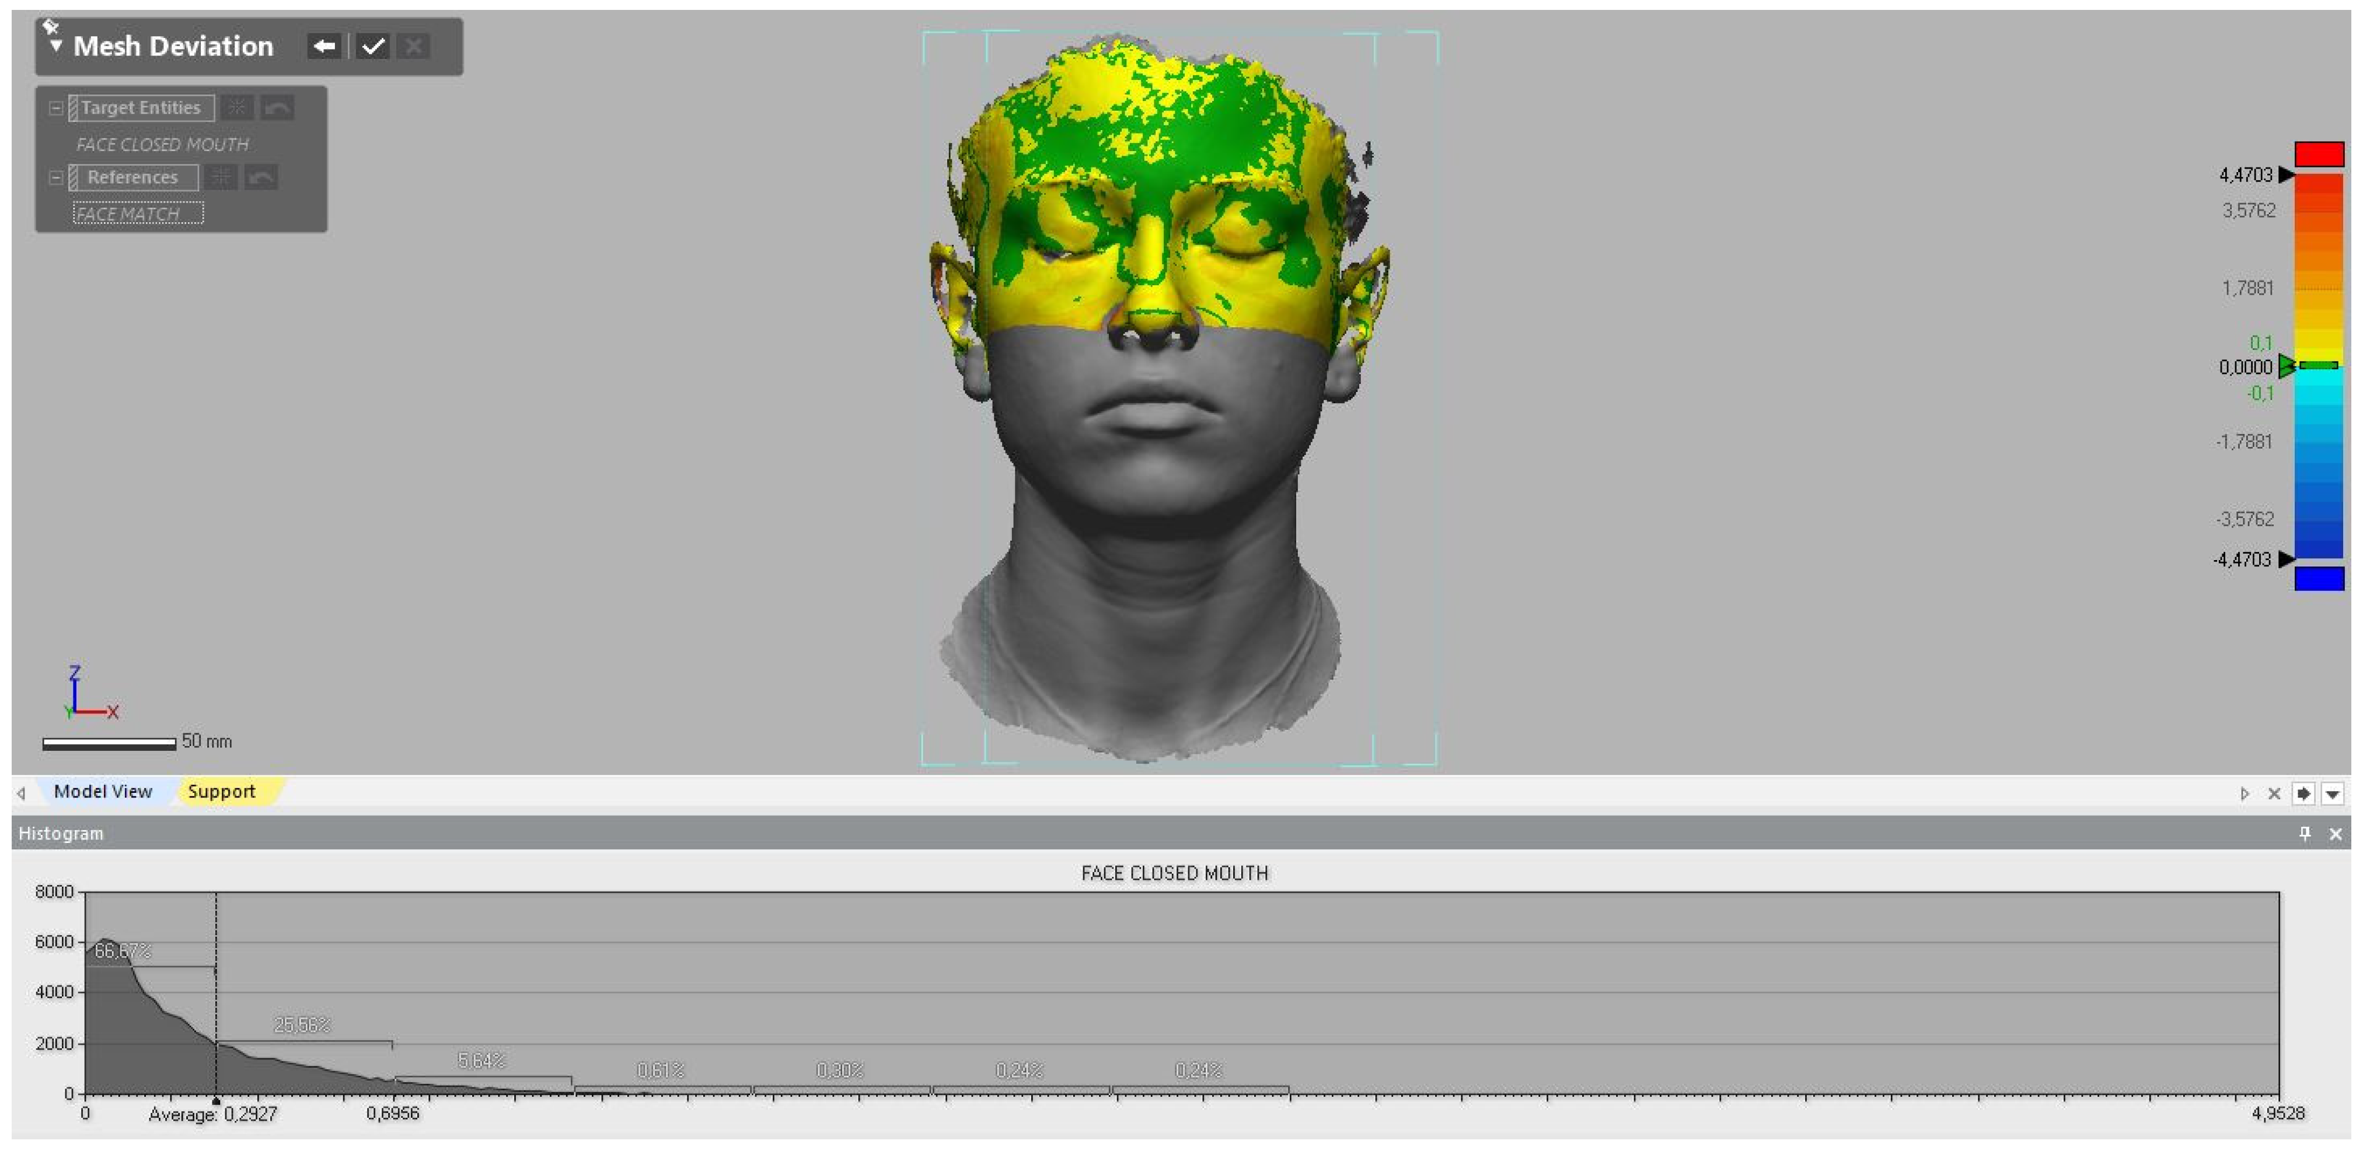Select the References button

[x=133, y=177]
